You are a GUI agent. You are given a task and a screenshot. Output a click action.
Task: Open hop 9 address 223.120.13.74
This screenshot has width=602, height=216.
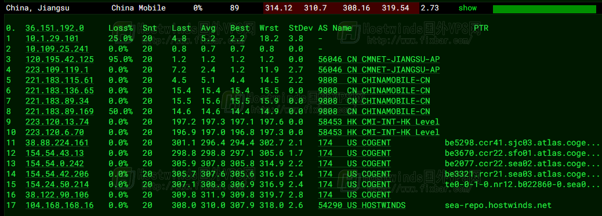tap(57, 122)
